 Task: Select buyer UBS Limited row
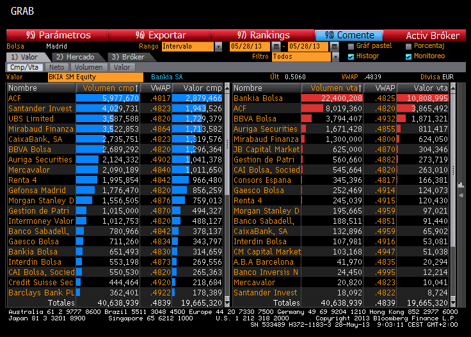[115, 119]
